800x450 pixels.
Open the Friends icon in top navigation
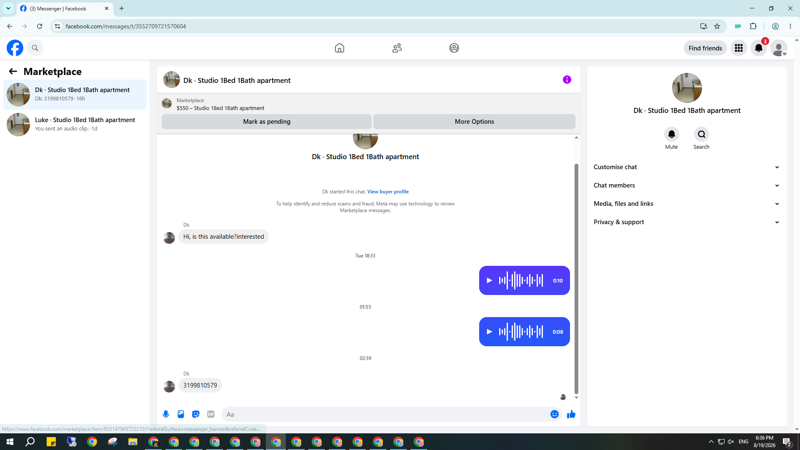pyautogui.click(x=397, y=48)
